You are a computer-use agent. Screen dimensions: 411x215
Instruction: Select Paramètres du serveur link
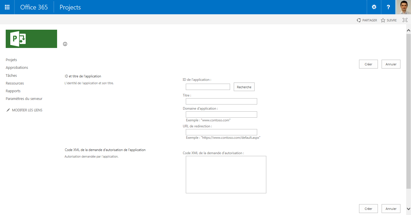tap(24, 99)
